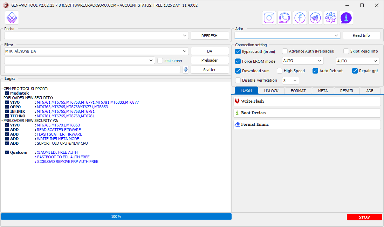
Task: Click the purple info icon
Action: click(346, 18)
